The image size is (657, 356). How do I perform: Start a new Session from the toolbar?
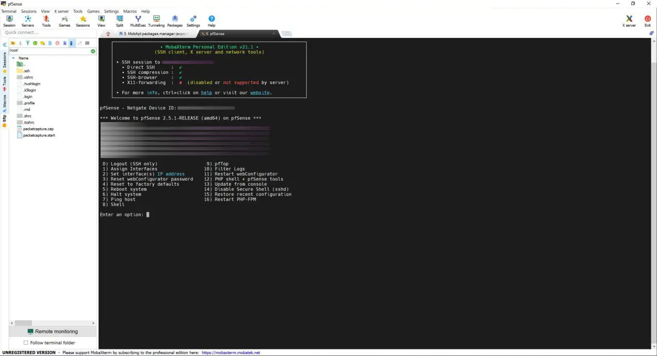[9, 21]
